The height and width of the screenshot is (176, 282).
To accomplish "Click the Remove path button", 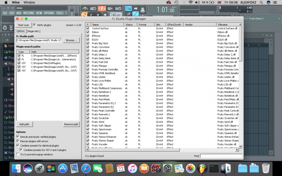I will click(x=71, y=124).
